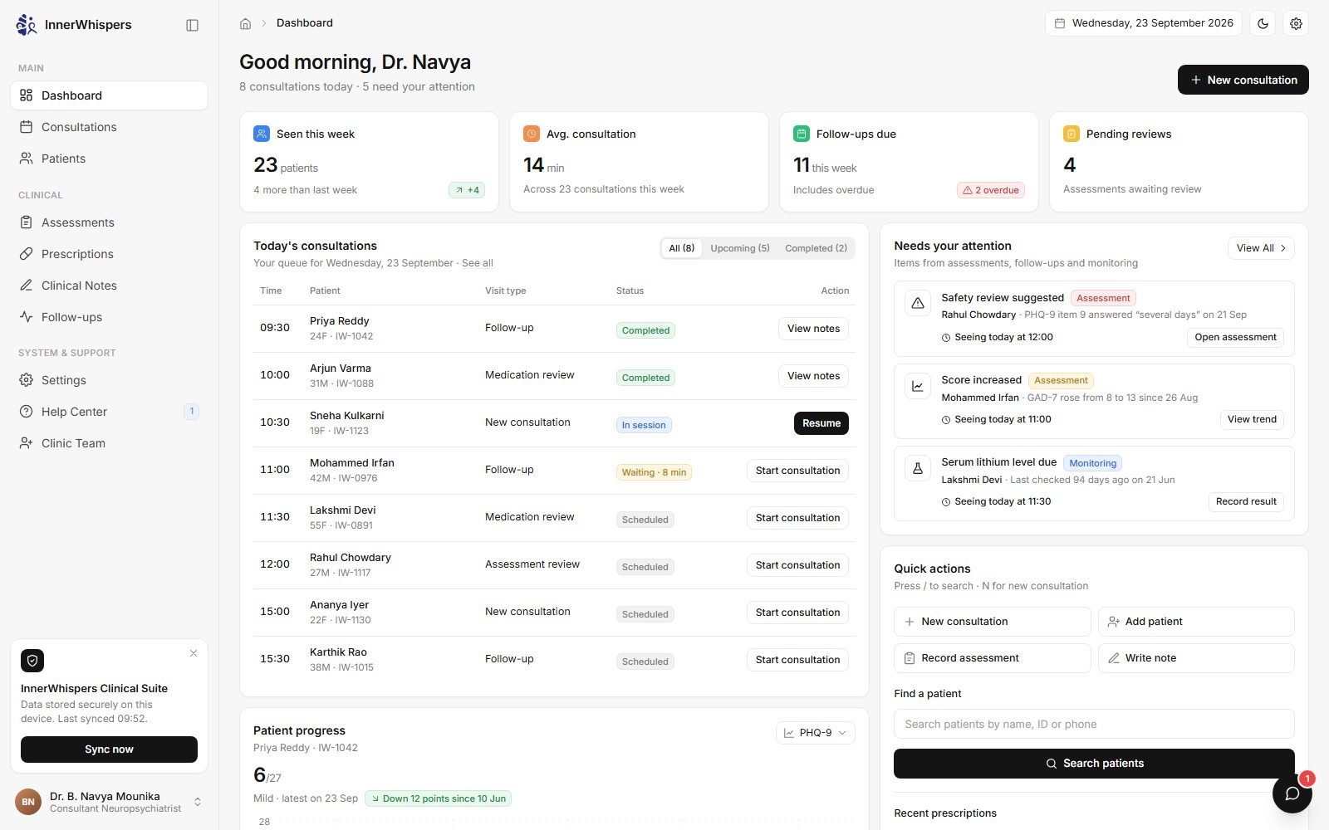This screenshot has width=1329, height=830.
Task: Click Open assessment for Rahul Chowdary
Action: [x=1235, y=337]
